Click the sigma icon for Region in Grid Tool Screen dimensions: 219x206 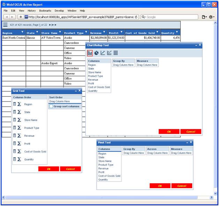[x=19, y=104]
